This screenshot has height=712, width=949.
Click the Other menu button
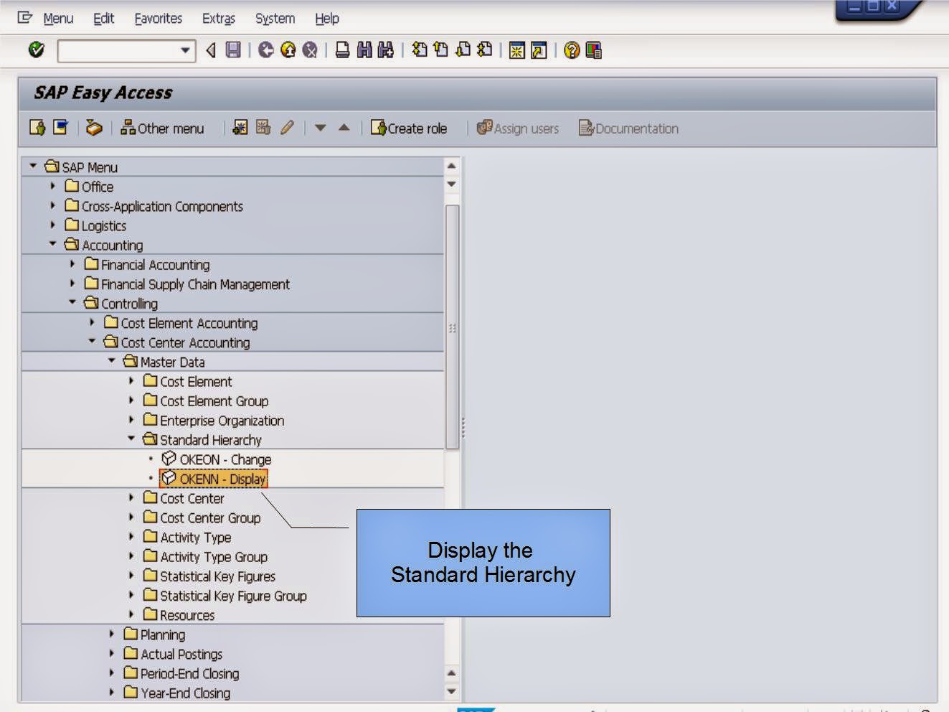[163, 128]
